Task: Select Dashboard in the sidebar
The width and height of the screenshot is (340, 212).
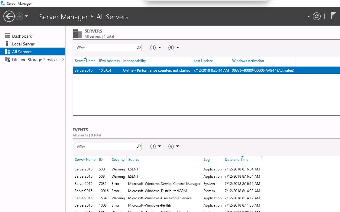Action: point(22,36)
